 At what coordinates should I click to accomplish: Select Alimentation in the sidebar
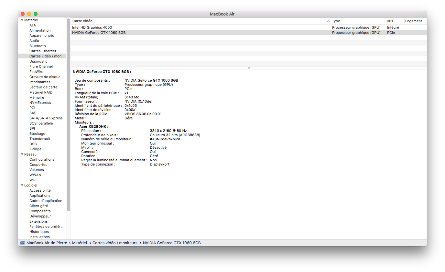tap(40, 30)
